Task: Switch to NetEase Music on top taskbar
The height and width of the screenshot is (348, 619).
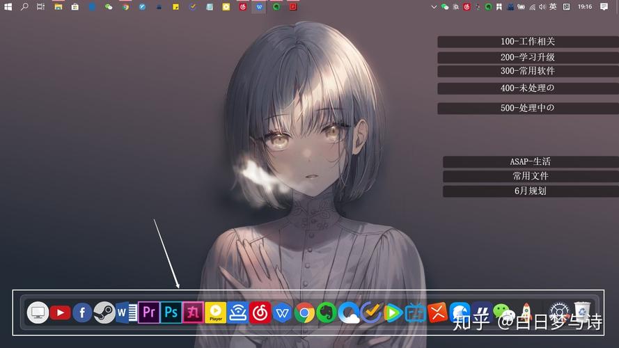Action: coord(243,7)
